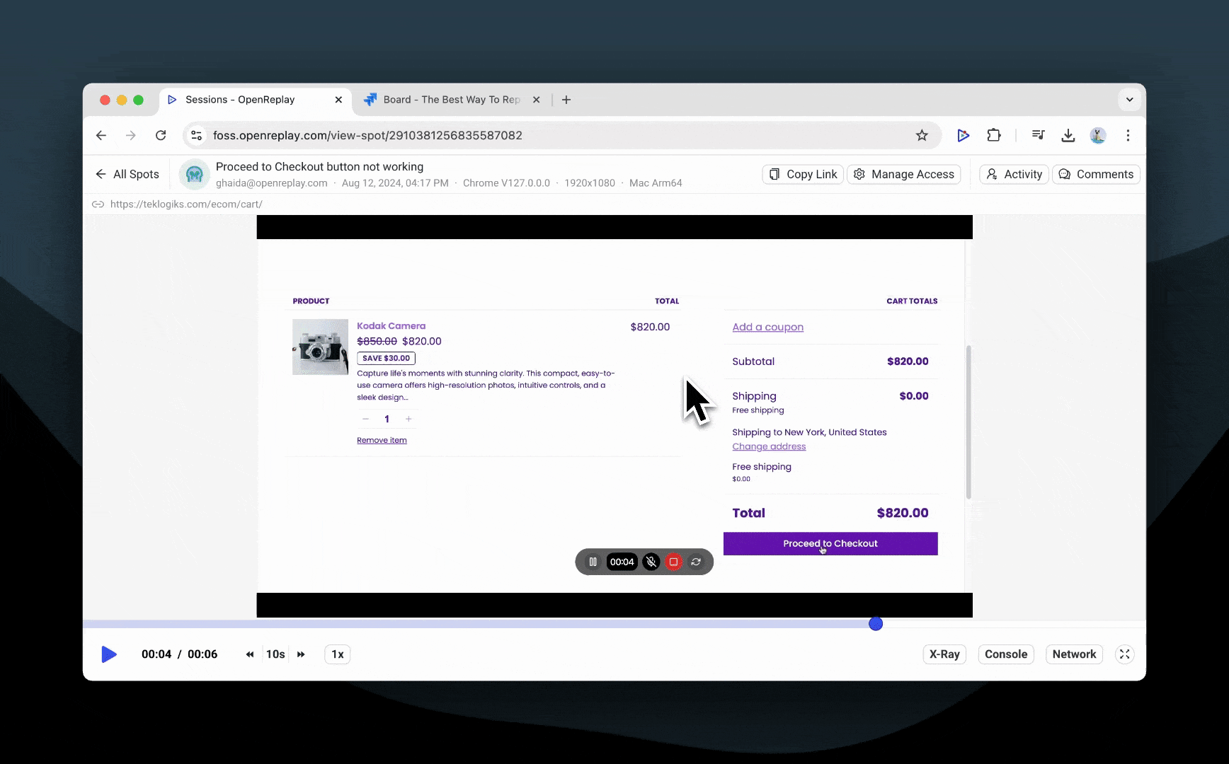This screenshot has height=764, width=1229.
Task: Click Copy Link button
Action: pos(803,174)
